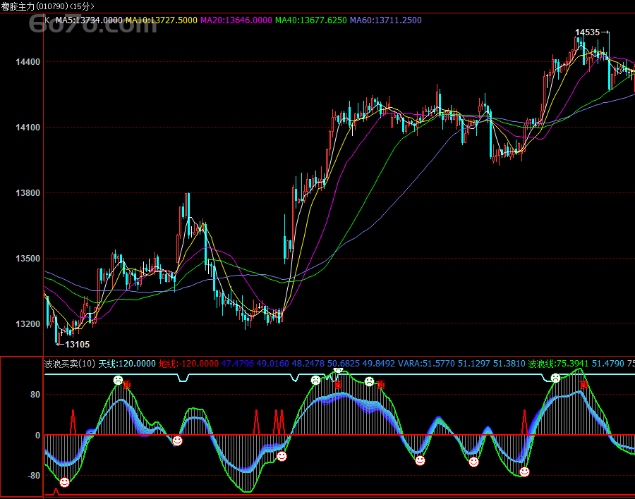
Task: Select the MA5:13734.0000 legend entry
Action: point(89,20)
